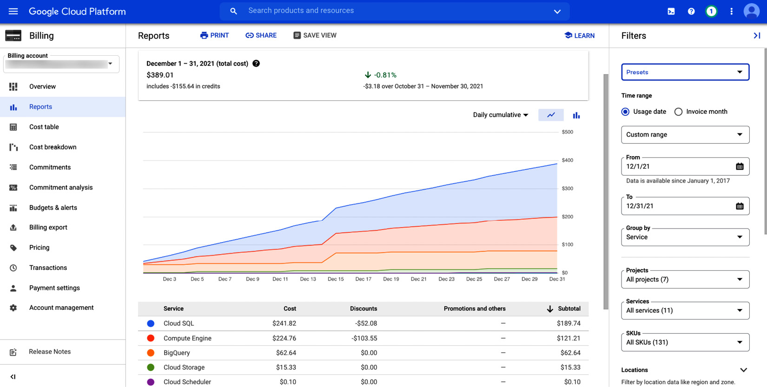
Task: Open the All projects (7) dropdown
Action: coord(685,279)
